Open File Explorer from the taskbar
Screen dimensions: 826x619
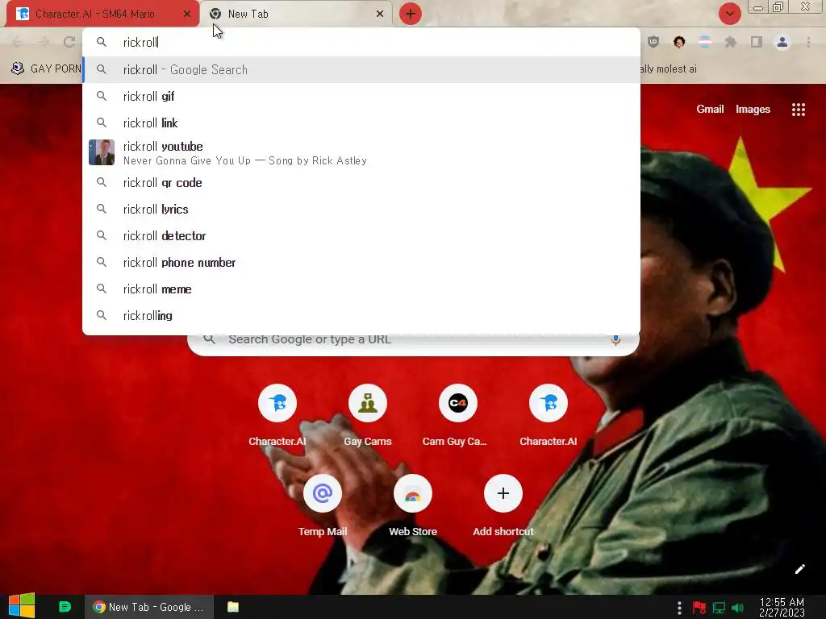point(233,607)
